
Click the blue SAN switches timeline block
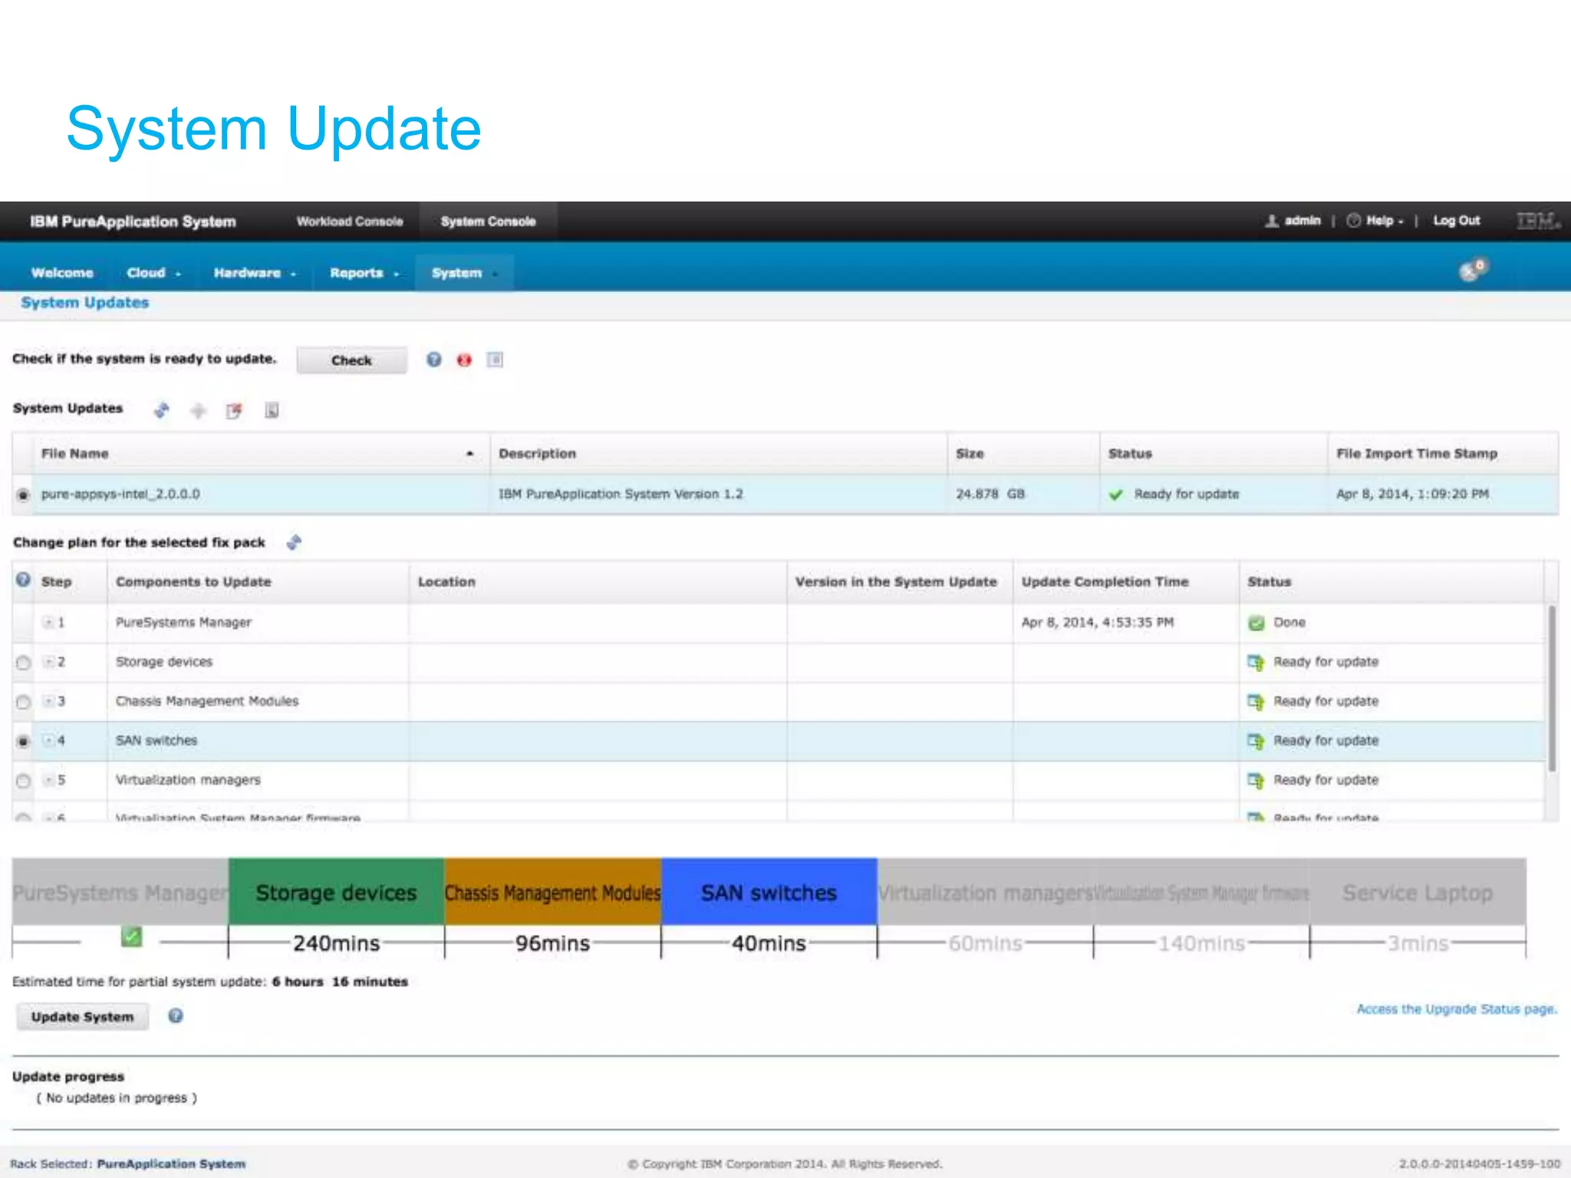769,892
